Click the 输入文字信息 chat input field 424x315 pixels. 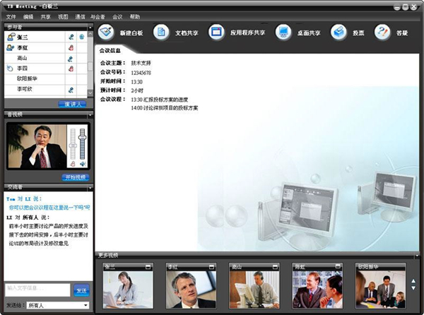pyautogui.click(x=37, y=290)
